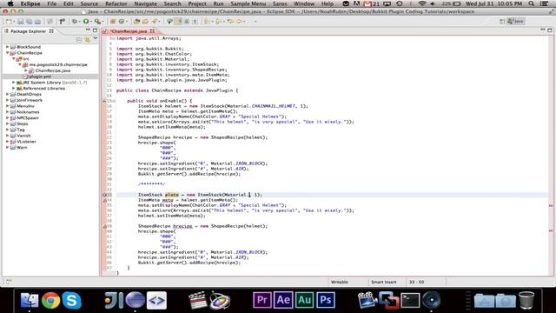The image size is (556, 313).
Task: Collapse the ChainRecipe project
Action: (x=8, y=53)
